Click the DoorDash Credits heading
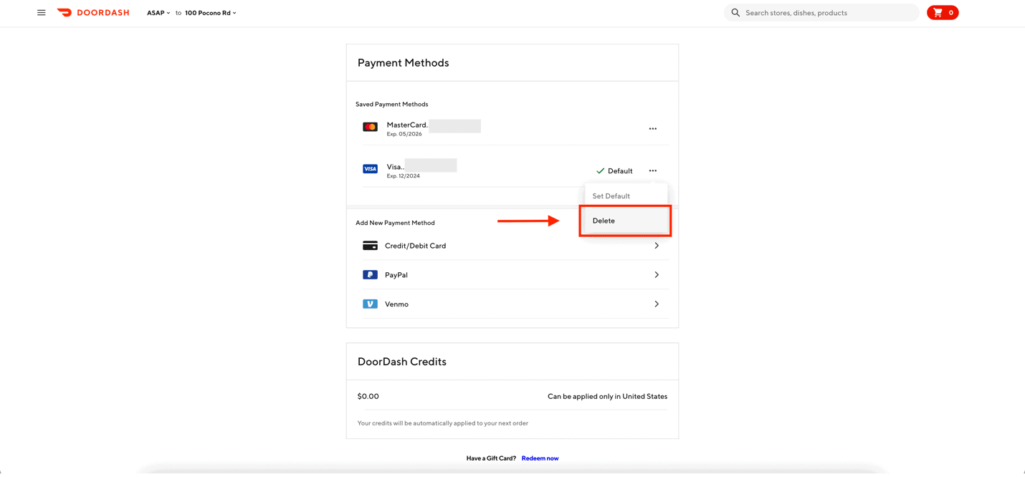 click(x=402, y=362)
